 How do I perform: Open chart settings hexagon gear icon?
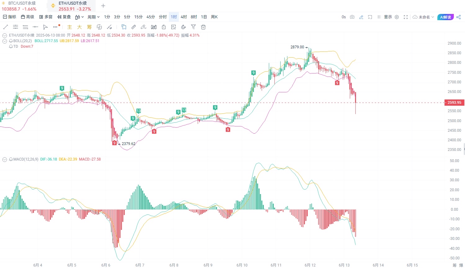[397, 17]
